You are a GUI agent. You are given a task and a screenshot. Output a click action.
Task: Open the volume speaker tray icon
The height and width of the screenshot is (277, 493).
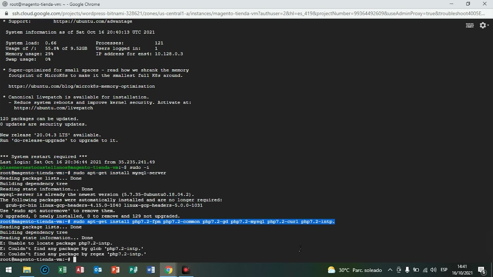pos(434,270)
